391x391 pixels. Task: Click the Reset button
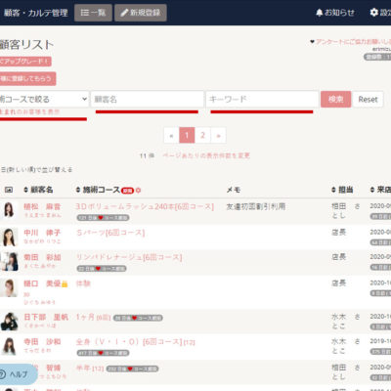point(368,100)
